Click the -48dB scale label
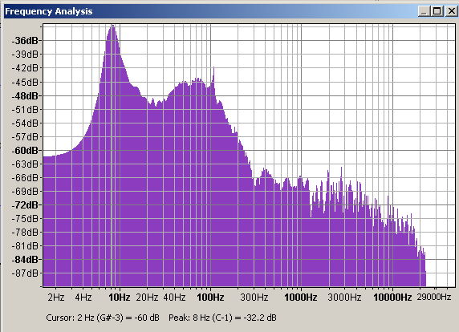This screenshot has height=332, width=459. 25,95
